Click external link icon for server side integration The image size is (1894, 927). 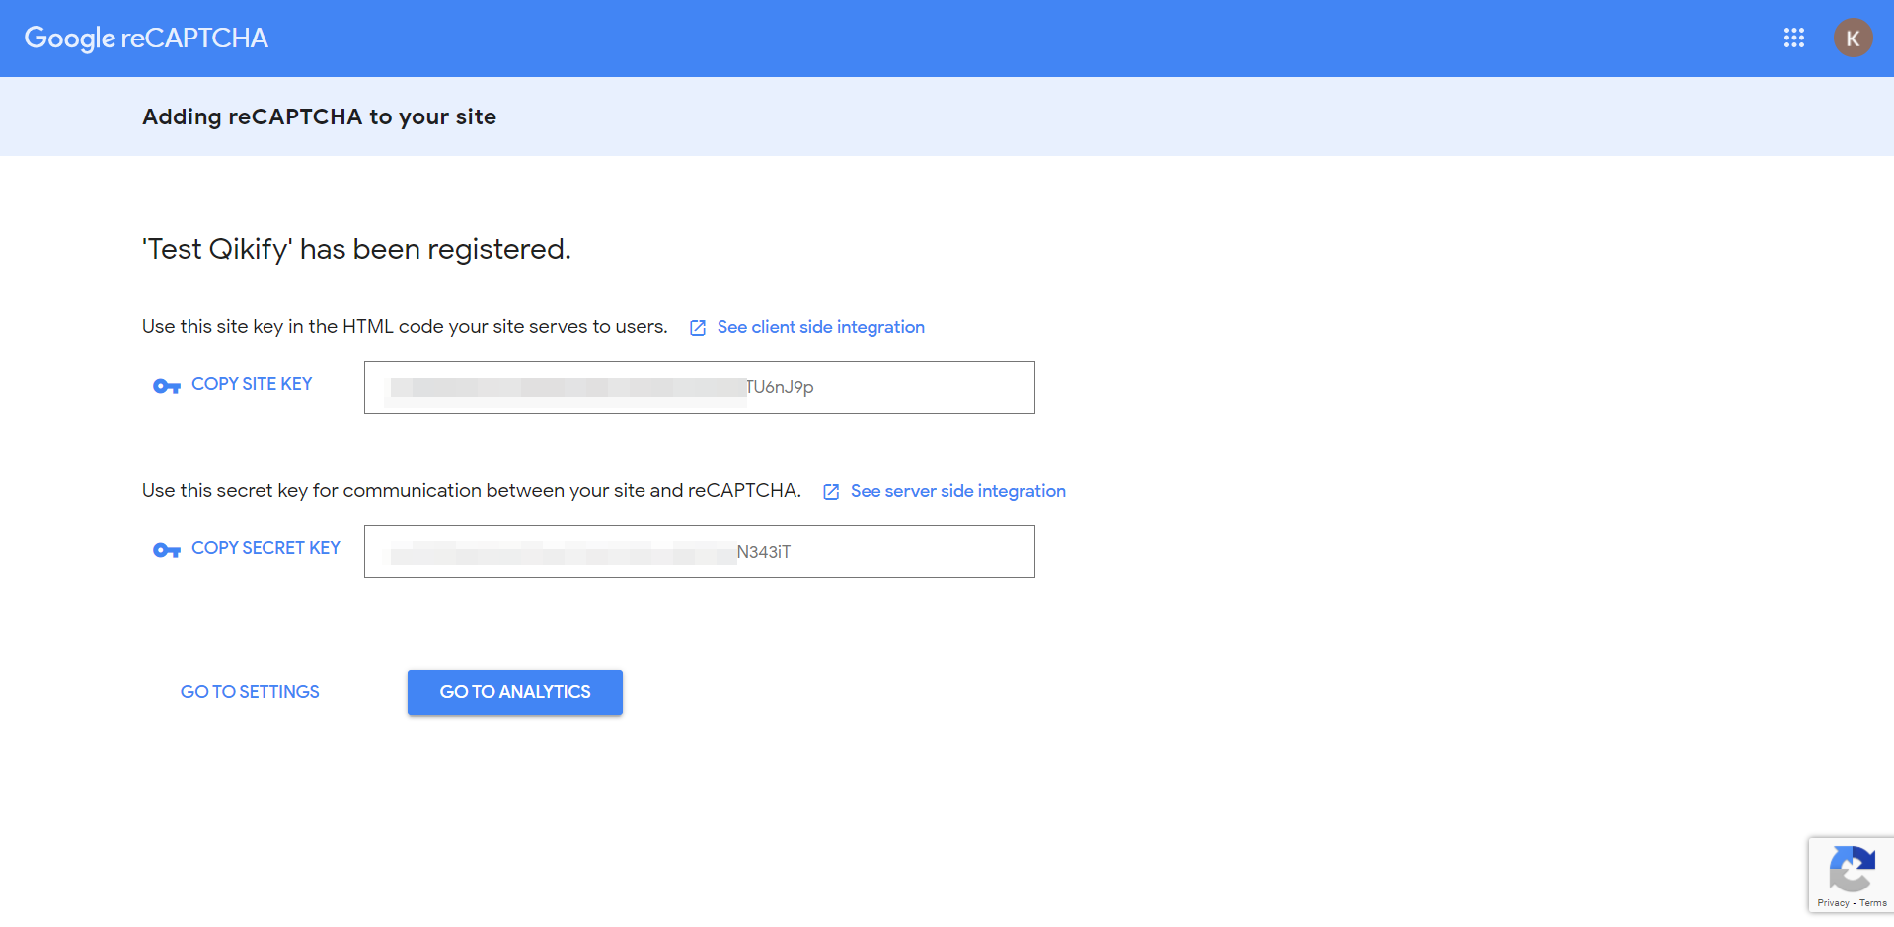831,492
